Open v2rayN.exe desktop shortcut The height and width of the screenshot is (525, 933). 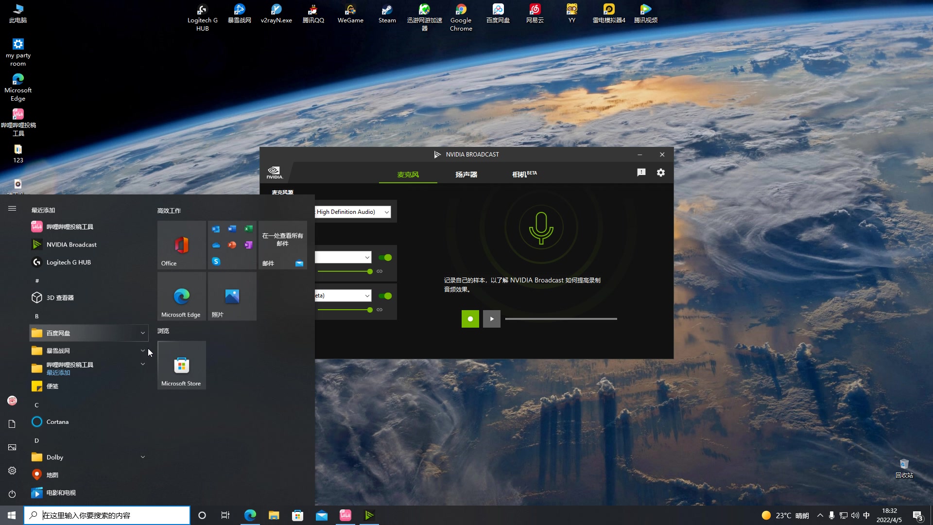click(276, 14)
